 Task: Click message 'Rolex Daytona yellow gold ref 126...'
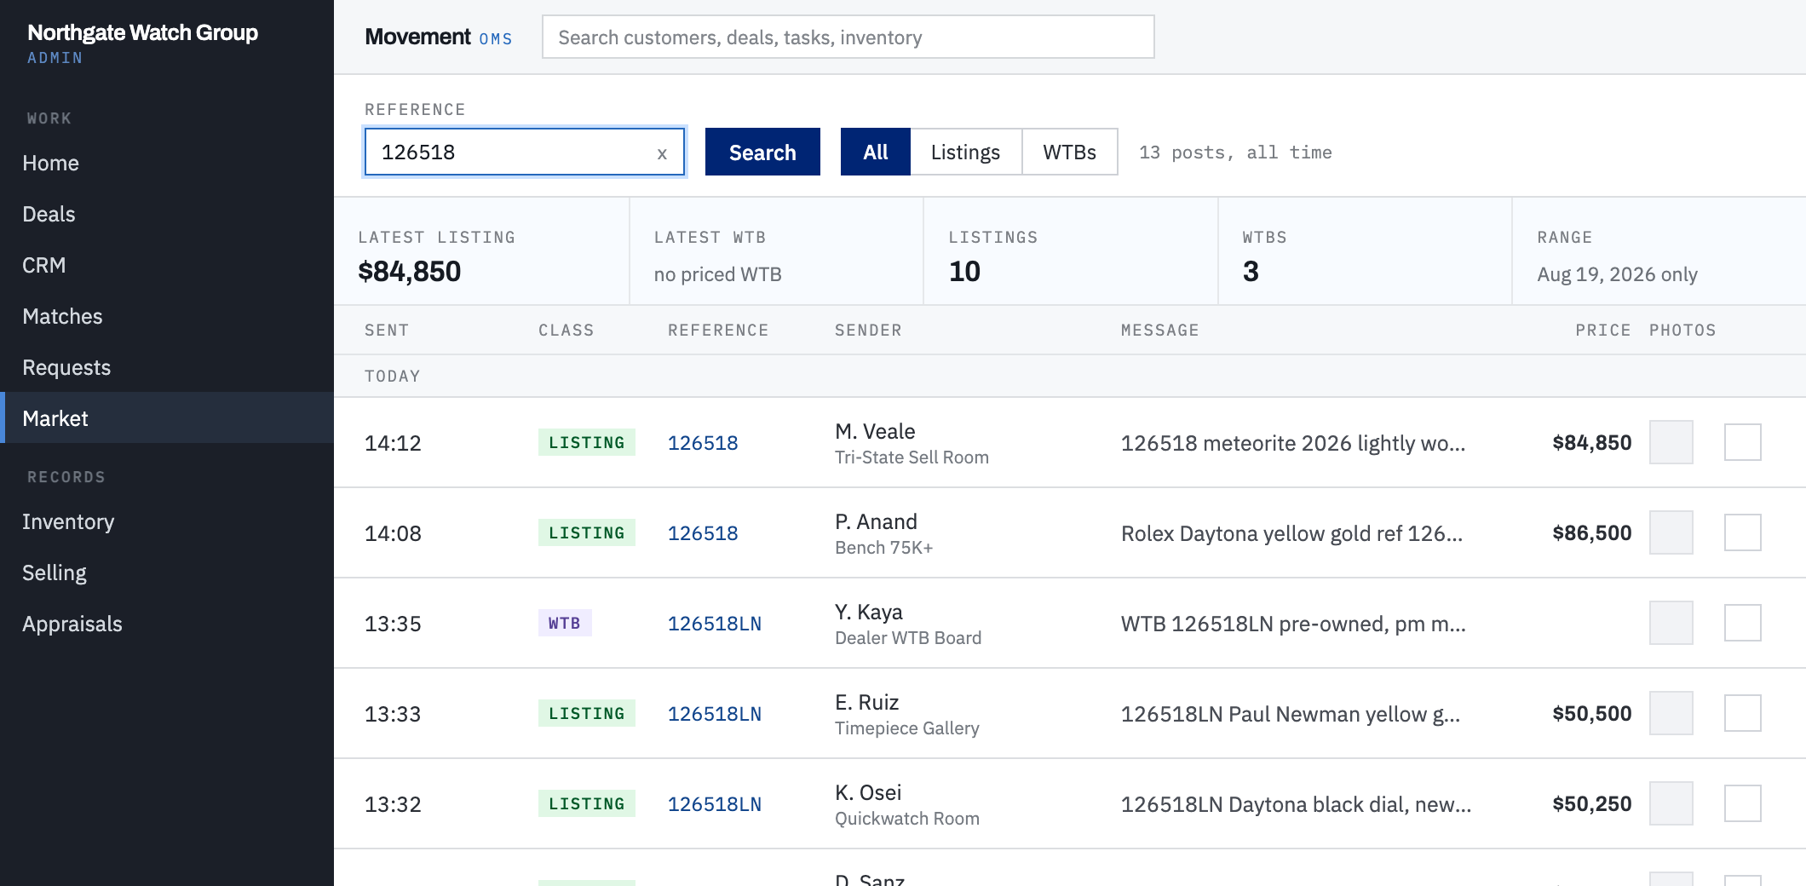point(1291,533)
